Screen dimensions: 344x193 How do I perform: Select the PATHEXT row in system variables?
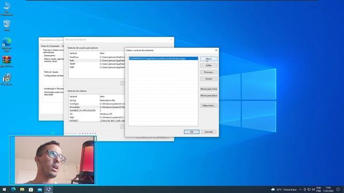pyautogui.click(x=97, y=121)
